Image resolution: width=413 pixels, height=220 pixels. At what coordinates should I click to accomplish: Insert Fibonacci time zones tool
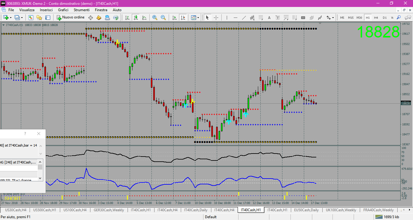click(295, 18)
